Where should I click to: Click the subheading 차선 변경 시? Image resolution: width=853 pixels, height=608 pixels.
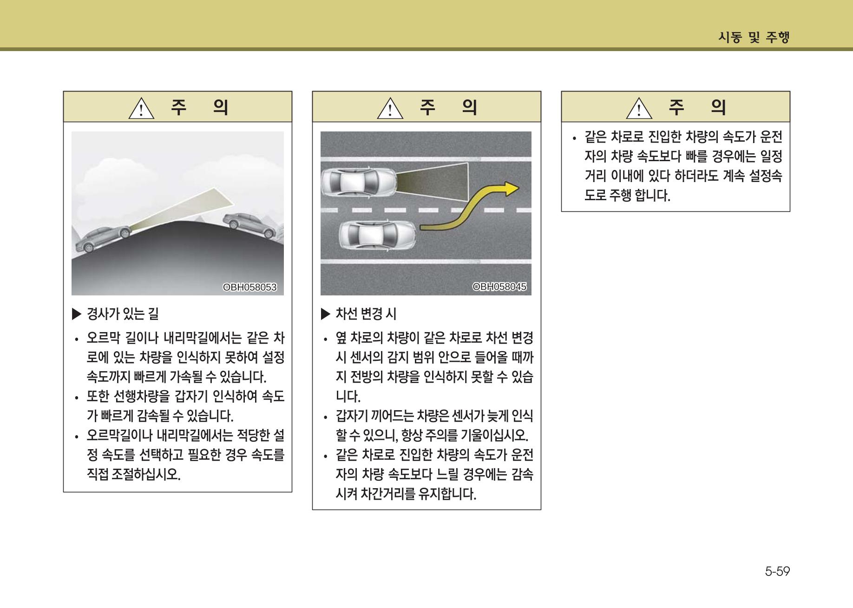(366, 314)
